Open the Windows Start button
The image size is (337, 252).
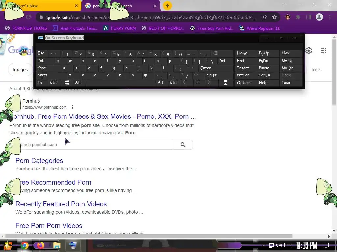point(8,245)
